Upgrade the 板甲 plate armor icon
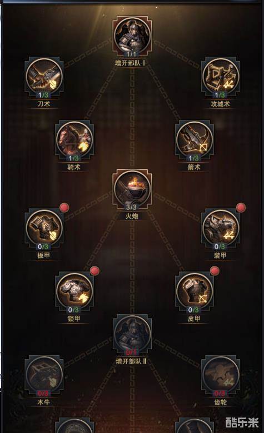Screen dimensions: 264x433 click(44, 228)
